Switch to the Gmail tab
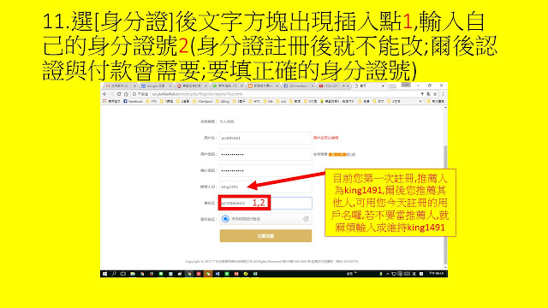The image size is (548, 308). (x=119, y=86)
